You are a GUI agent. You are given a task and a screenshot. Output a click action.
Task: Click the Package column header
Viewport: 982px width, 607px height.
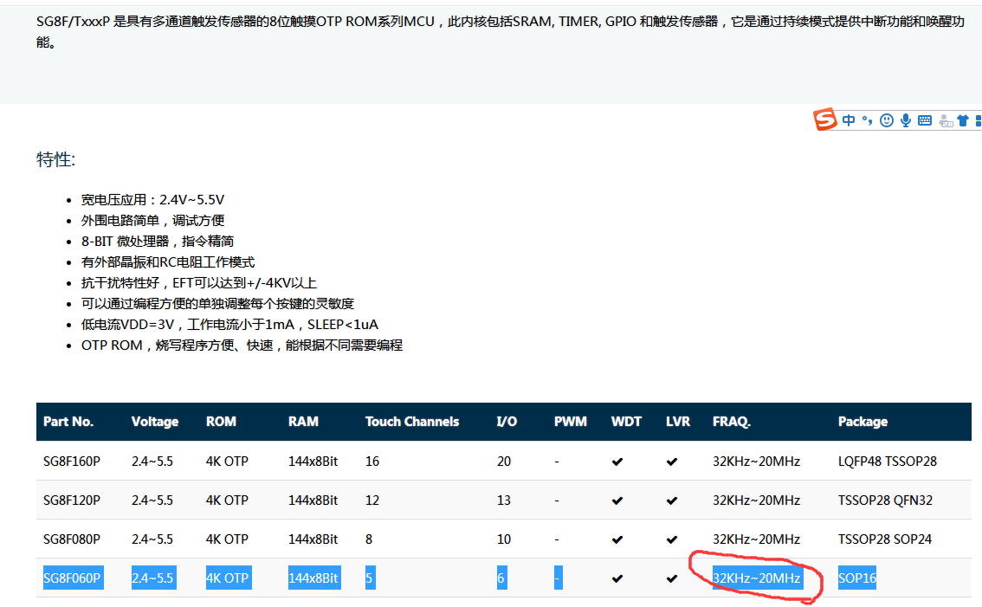pyautogui.click(x=862, y=422)
